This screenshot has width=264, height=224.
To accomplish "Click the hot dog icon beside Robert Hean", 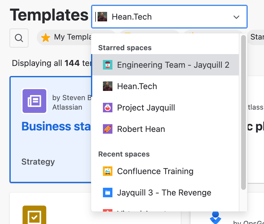I will [108, 129].
